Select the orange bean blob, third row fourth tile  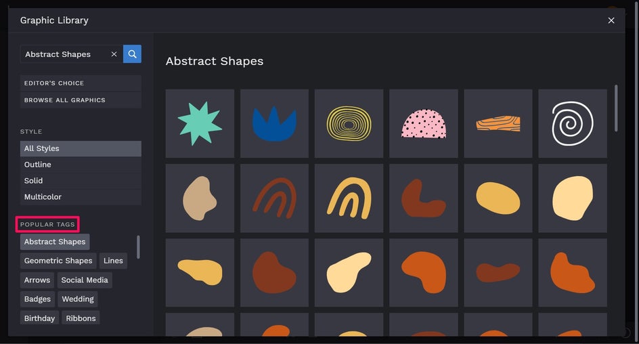[x=424, y=273]
